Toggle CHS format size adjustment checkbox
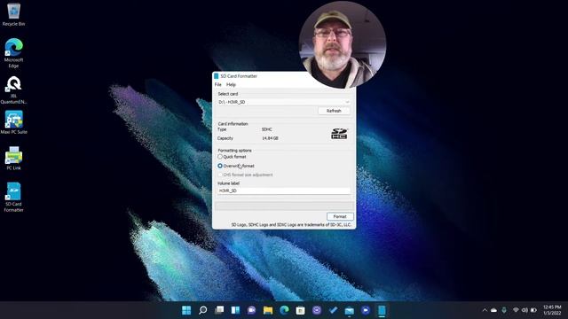The image size is (568, 319). [x=220, y=175]
